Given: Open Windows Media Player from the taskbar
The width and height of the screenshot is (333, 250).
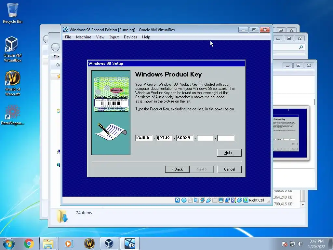Looking at the screenshot, I should point(68,243).
